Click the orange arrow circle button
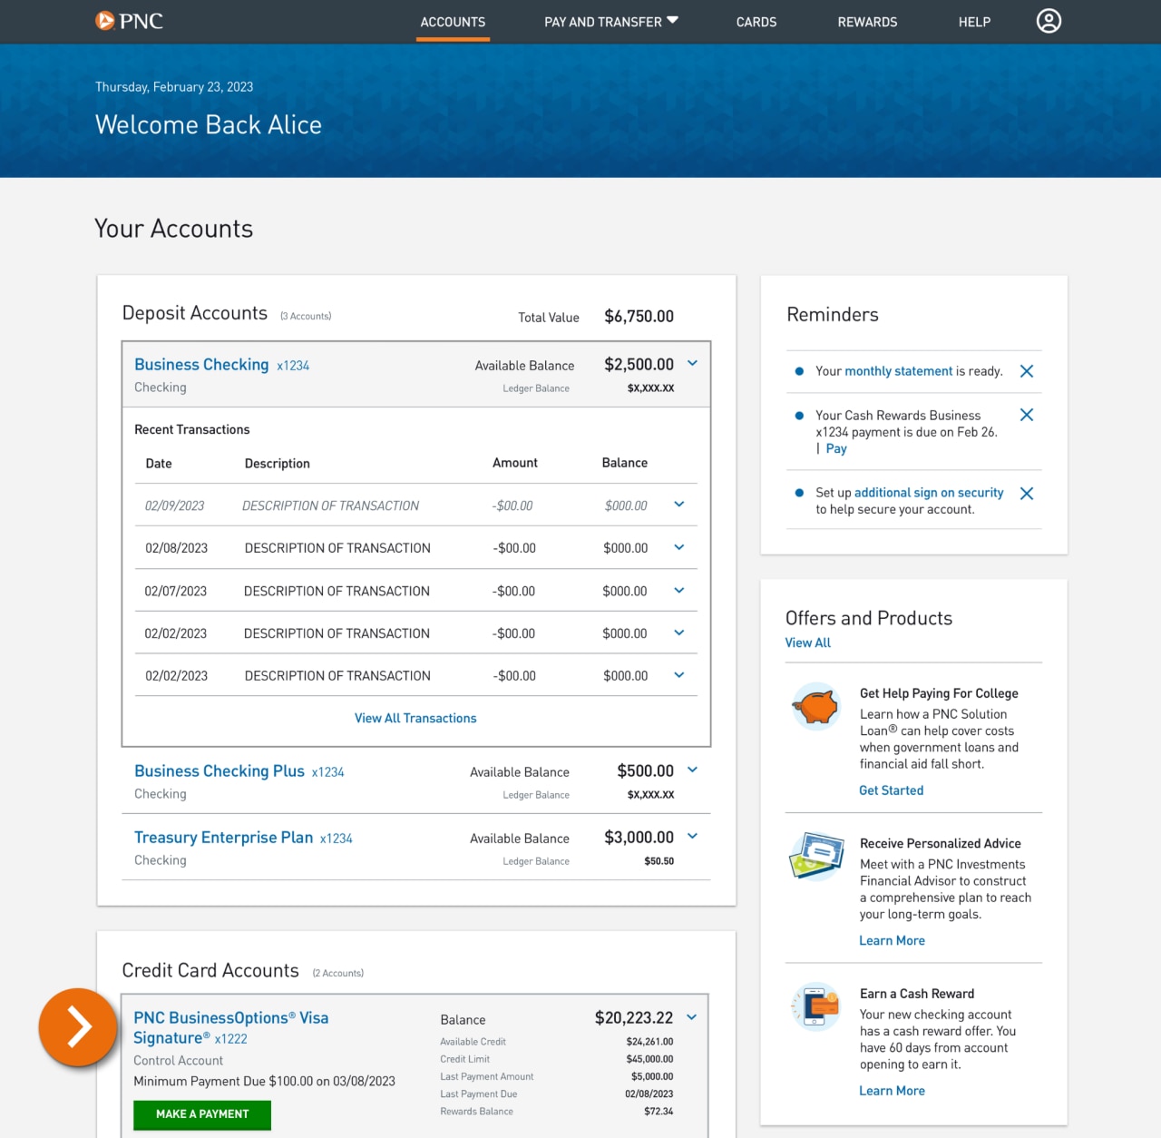 (x=78, y=1027)
